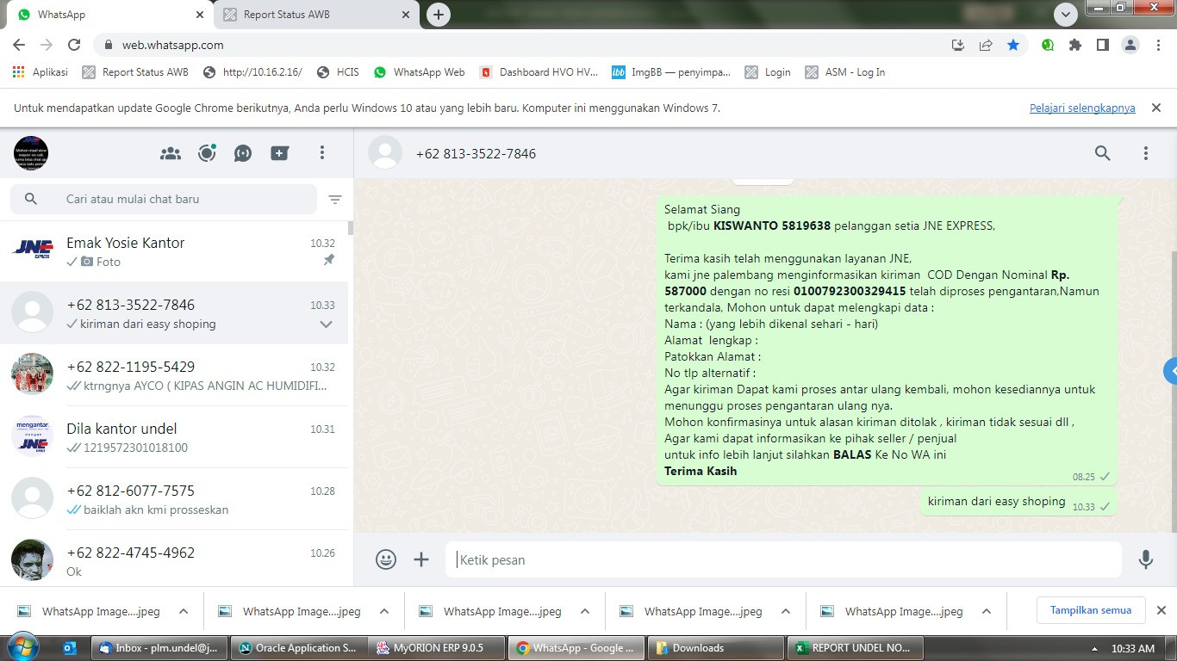This screenshot has width=1177, height=661.
Task: Search messages within the open chat
Action: coord(1103,153)
